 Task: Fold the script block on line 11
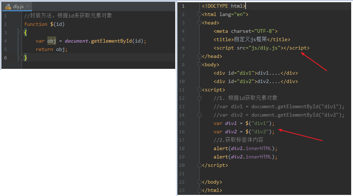(x=199, y=90)
